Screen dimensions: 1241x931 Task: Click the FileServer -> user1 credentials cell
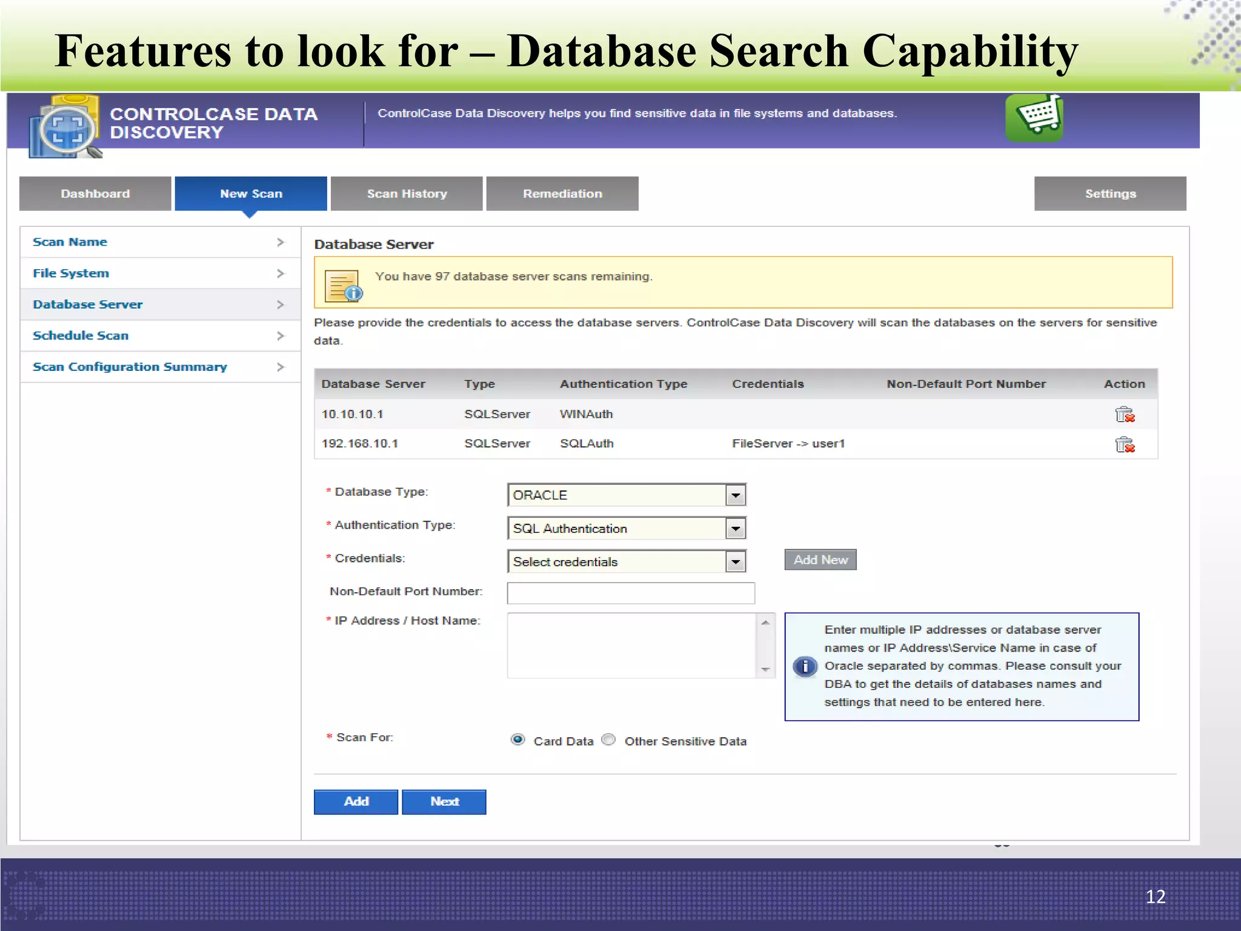788,444
